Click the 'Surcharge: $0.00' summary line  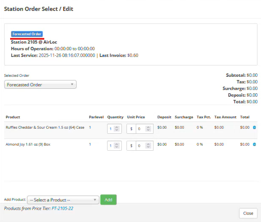(x=240, y=88)
